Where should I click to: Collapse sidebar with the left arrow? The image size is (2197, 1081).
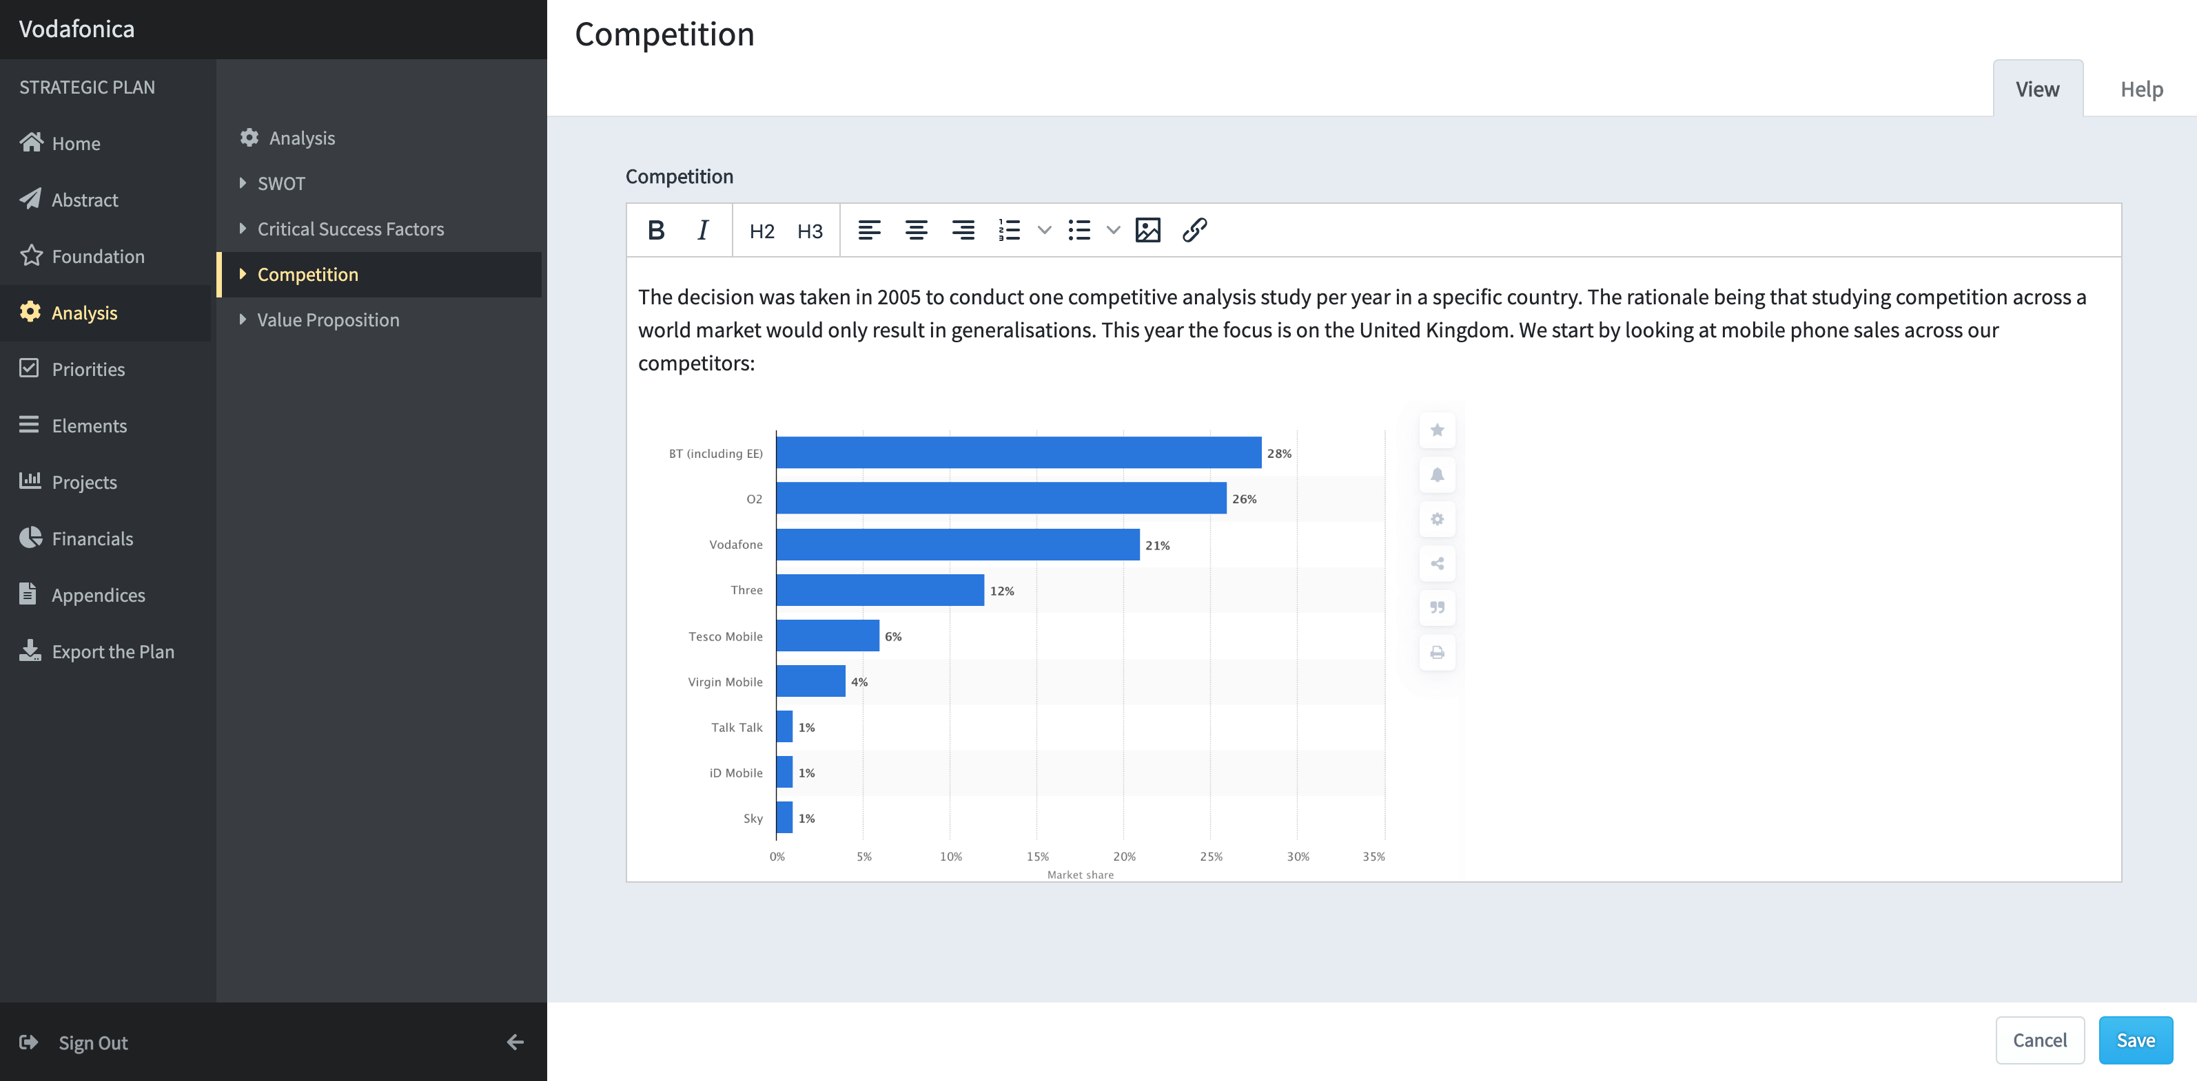[x=515, y=1042]
